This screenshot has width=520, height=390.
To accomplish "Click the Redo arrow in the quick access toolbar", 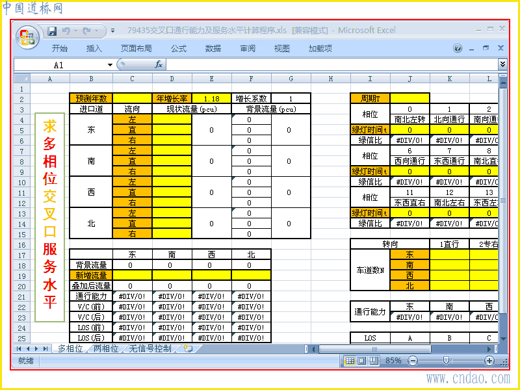I will pos(87,31).
